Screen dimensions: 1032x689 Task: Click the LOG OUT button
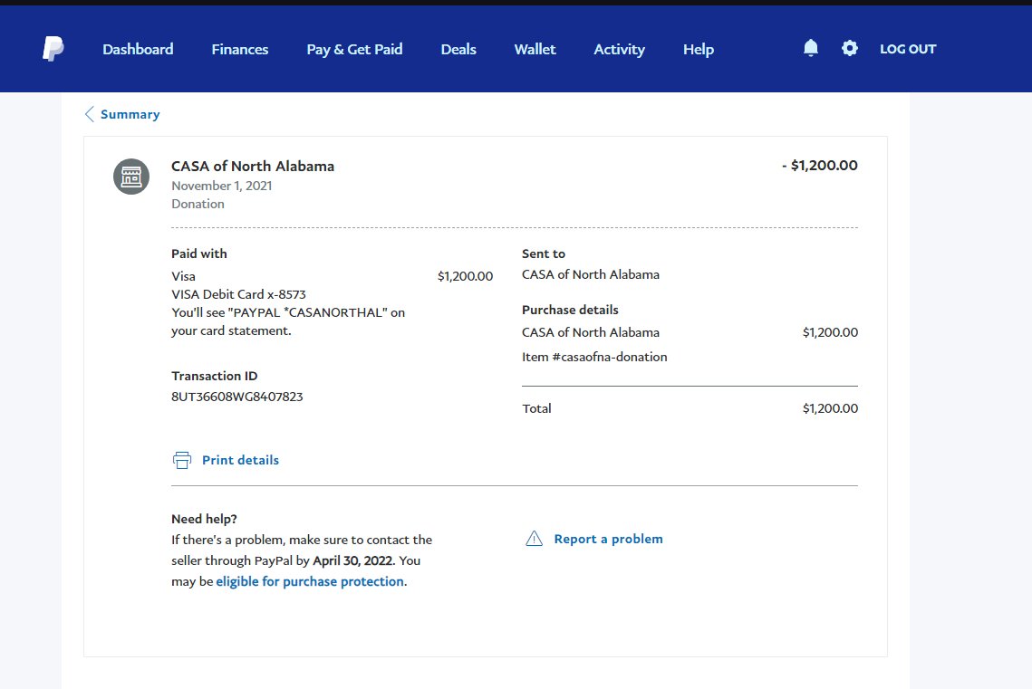(x=908, y=49)
